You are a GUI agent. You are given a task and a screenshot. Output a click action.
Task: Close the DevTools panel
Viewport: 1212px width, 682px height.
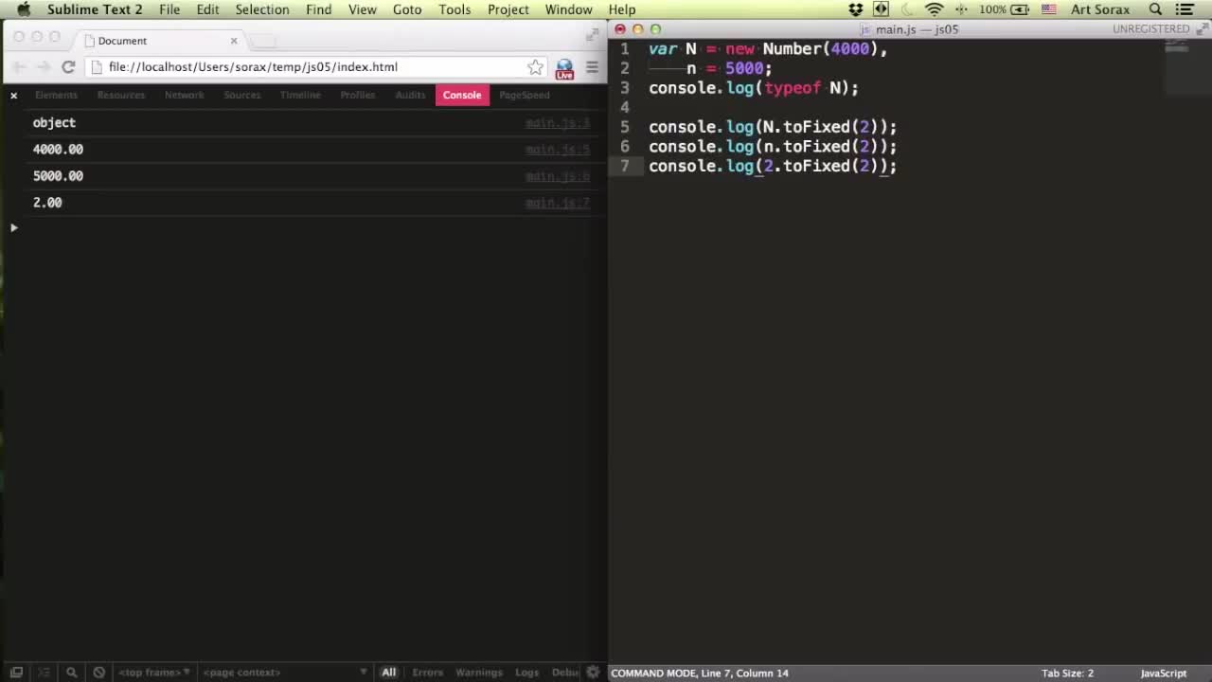13,95
